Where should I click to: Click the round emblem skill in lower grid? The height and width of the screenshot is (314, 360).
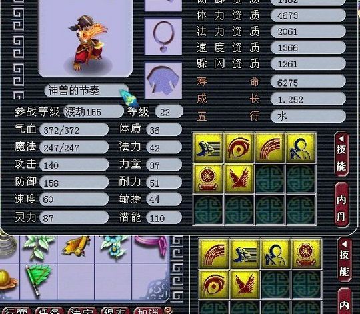(306, 254)
